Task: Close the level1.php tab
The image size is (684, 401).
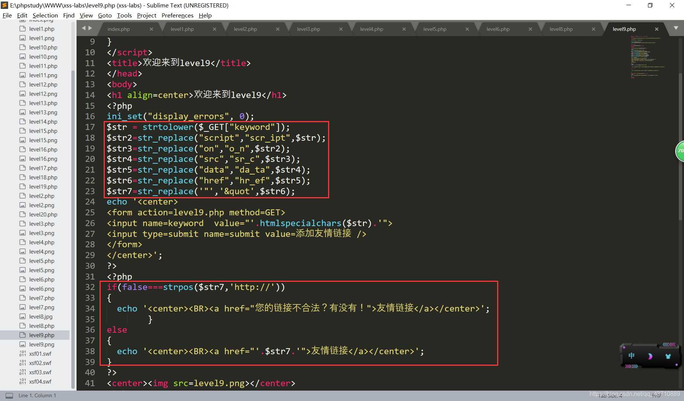Action: click(x=214, y=29)
